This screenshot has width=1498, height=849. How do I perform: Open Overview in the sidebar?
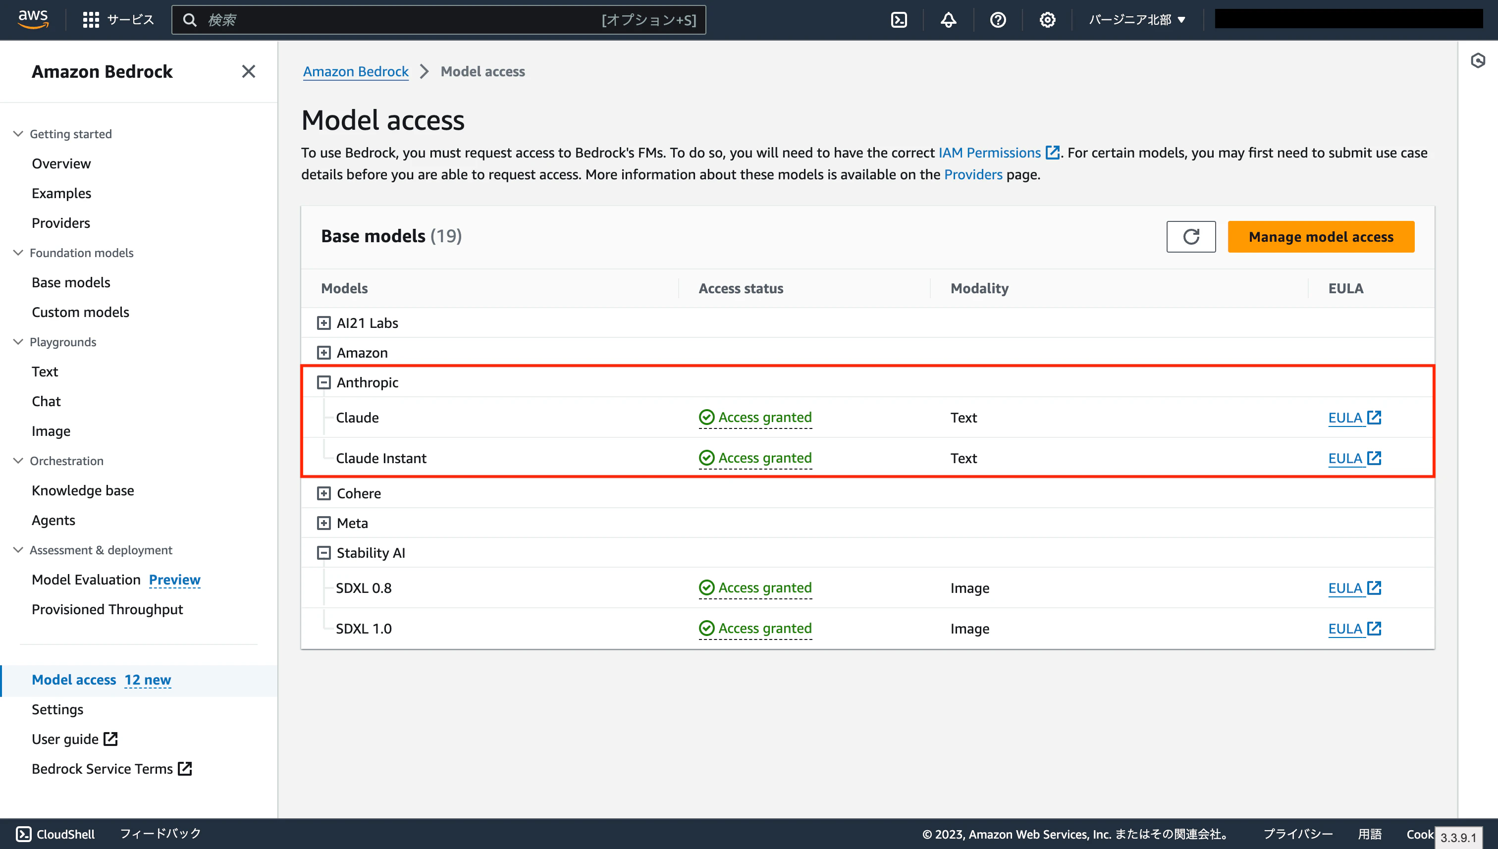(x=61, y=163)
